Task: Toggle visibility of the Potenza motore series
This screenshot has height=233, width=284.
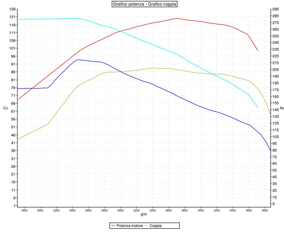Action: pos(130,226)
